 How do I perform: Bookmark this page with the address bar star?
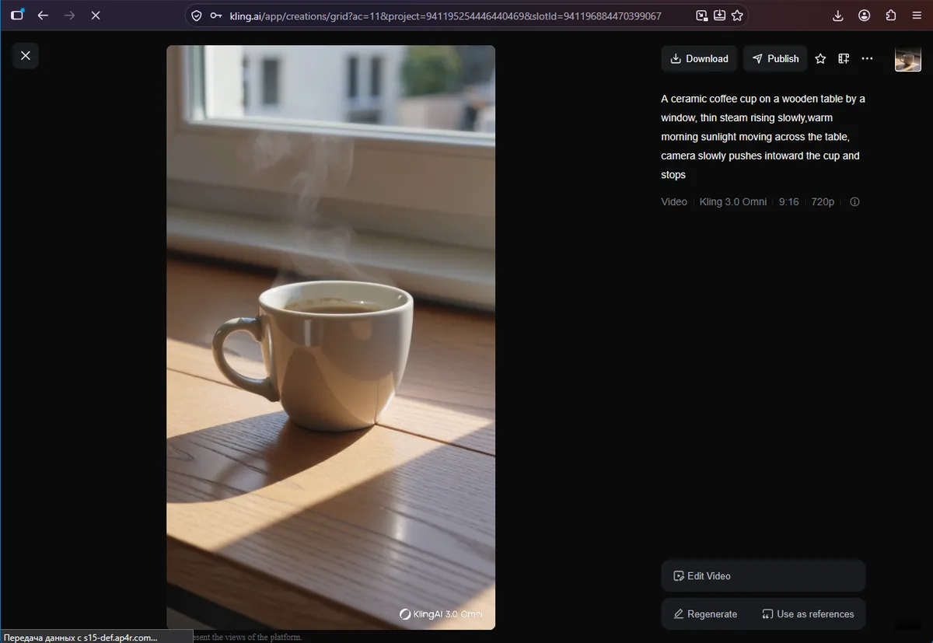click(x=737, y=16)
